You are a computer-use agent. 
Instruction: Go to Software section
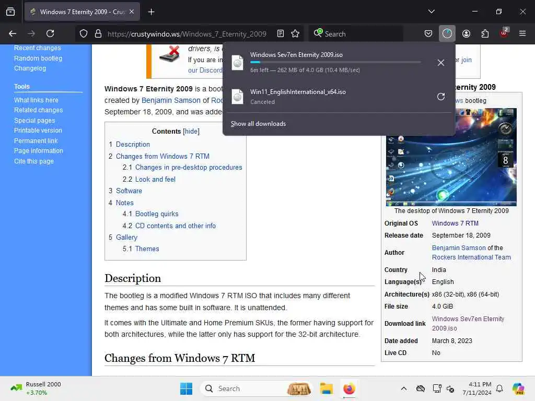[129, 191]
